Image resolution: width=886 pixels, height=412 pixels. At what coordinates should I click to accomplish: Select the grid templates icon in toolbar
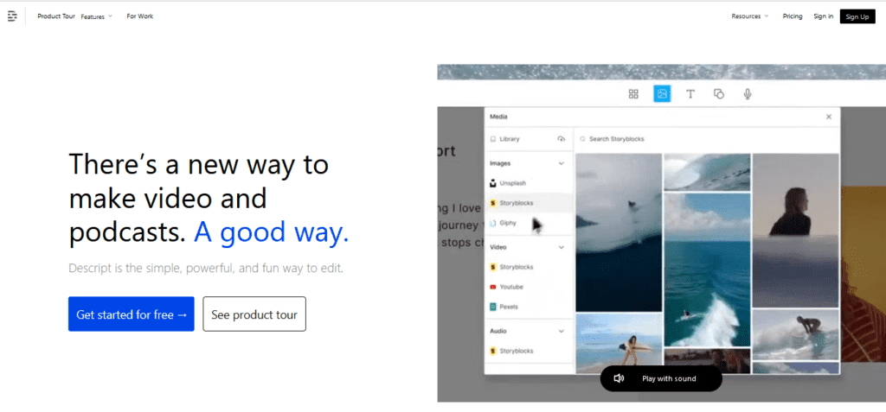pyautogui.click(x=633, y=94)
